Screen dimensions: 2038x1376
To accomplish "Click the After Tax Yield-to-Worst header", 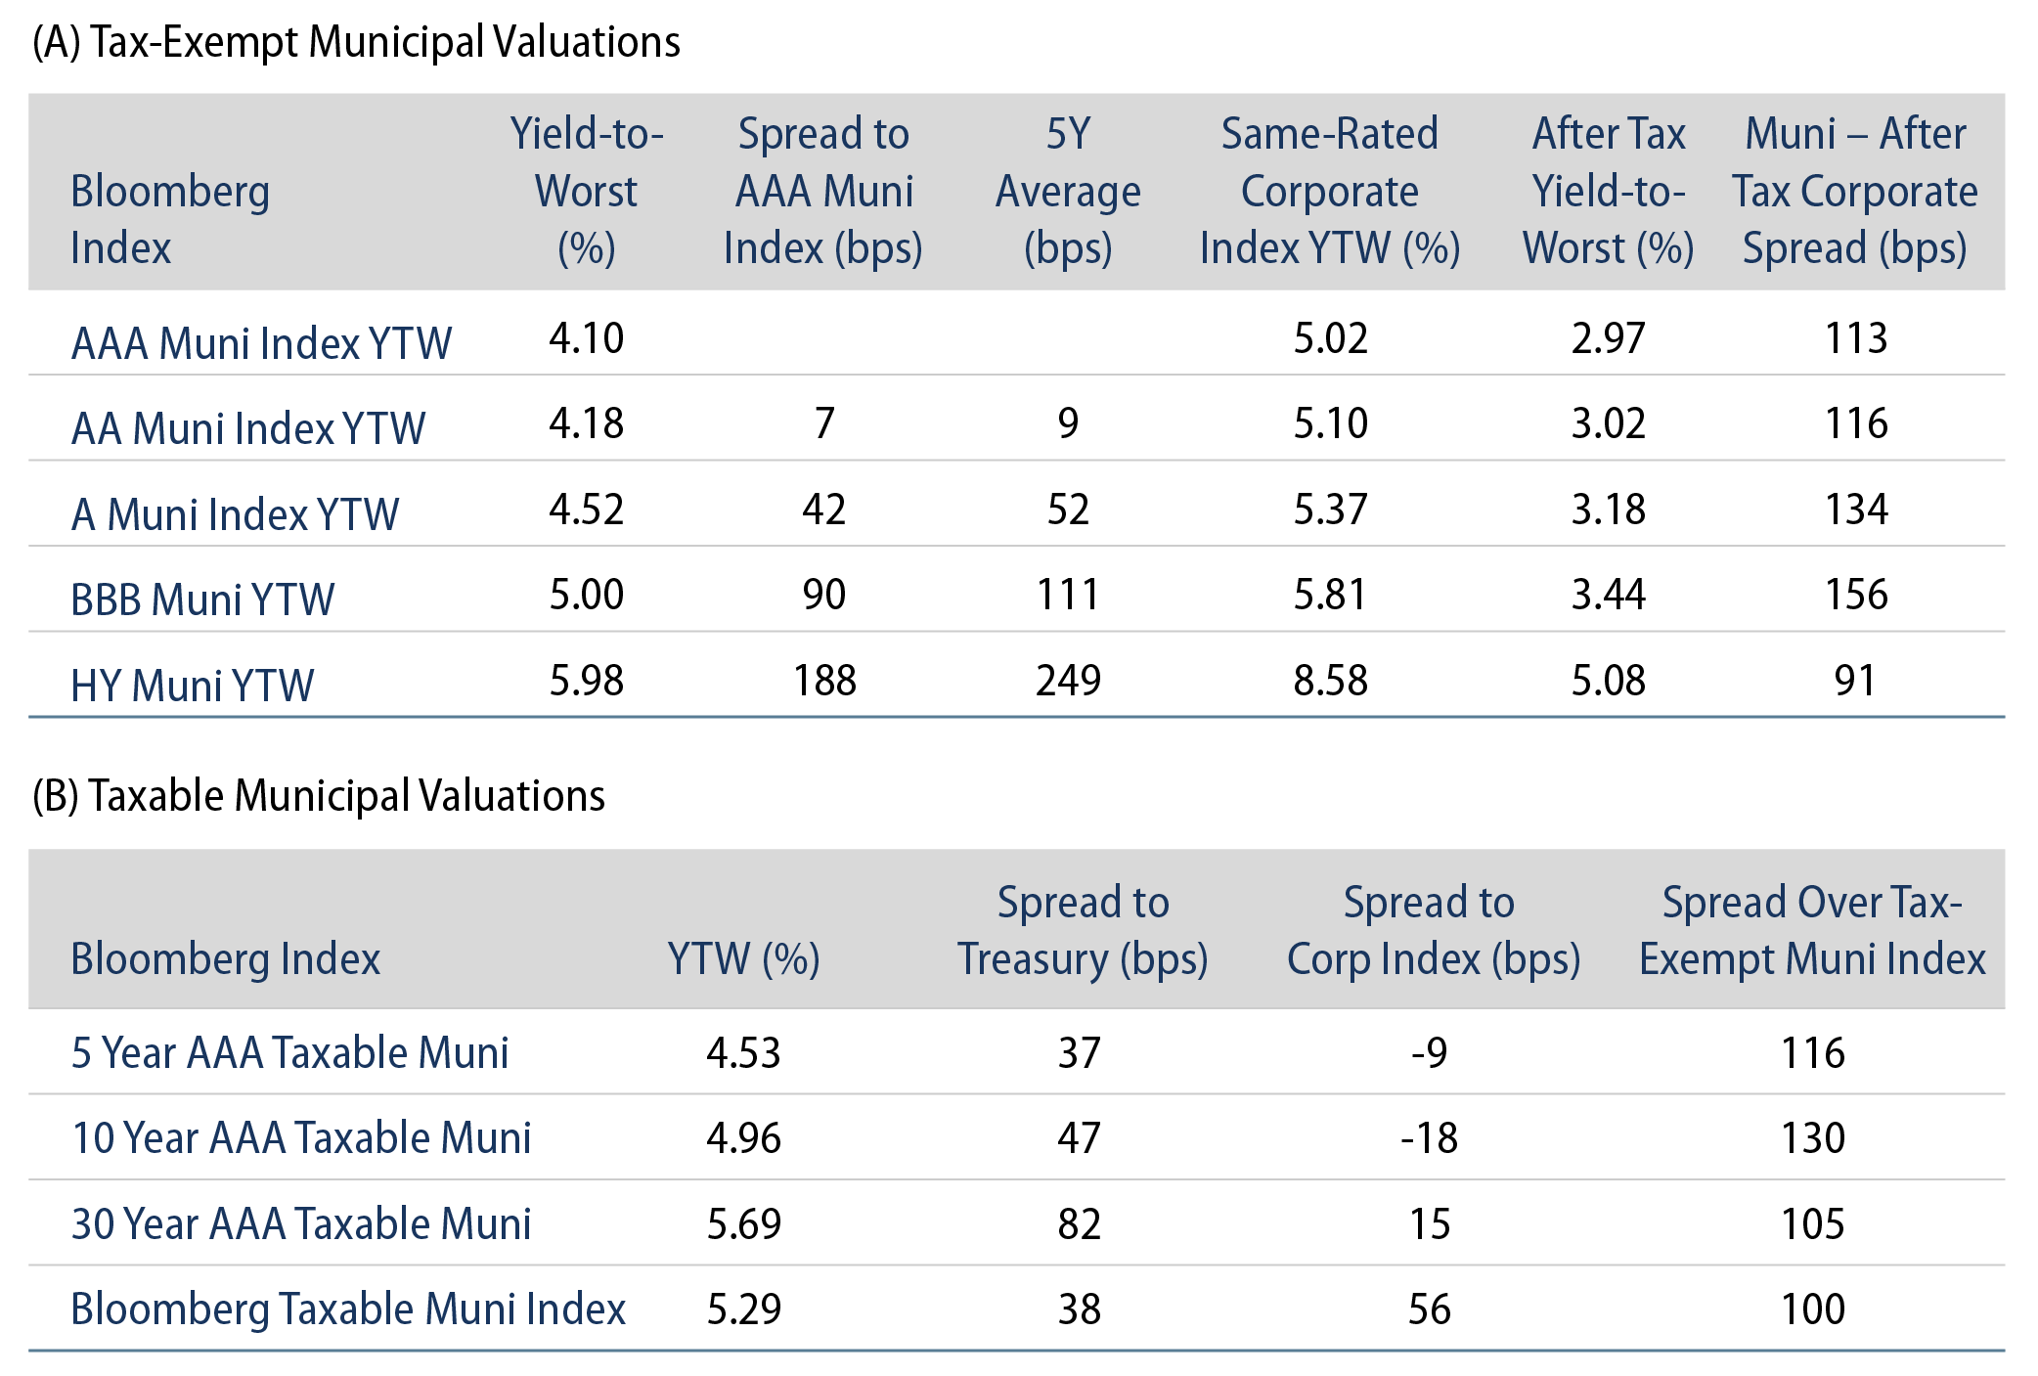I will (1609, 191).
